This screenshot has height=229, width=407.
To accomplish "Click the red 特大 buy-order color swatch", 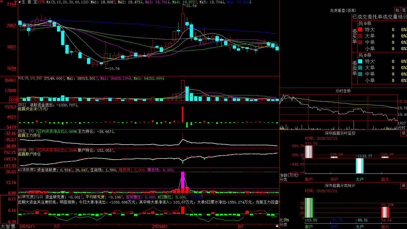I will 360,30.
